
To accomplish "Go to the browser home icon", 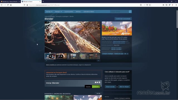I will (x=11, y=5).
